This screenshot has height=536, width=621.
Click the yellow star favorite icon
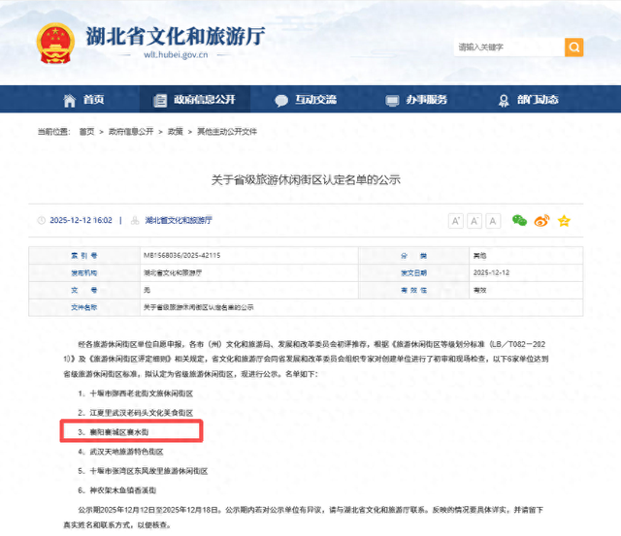pos(564,221)
